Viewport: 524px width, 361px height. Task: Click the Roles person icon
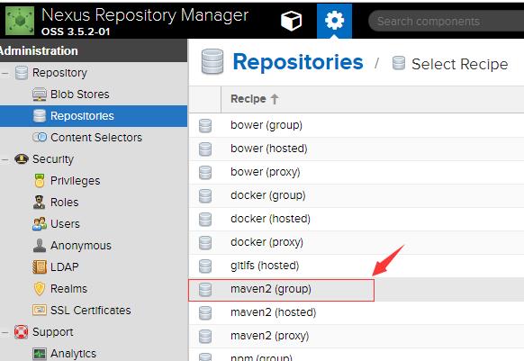pos(39,203)
